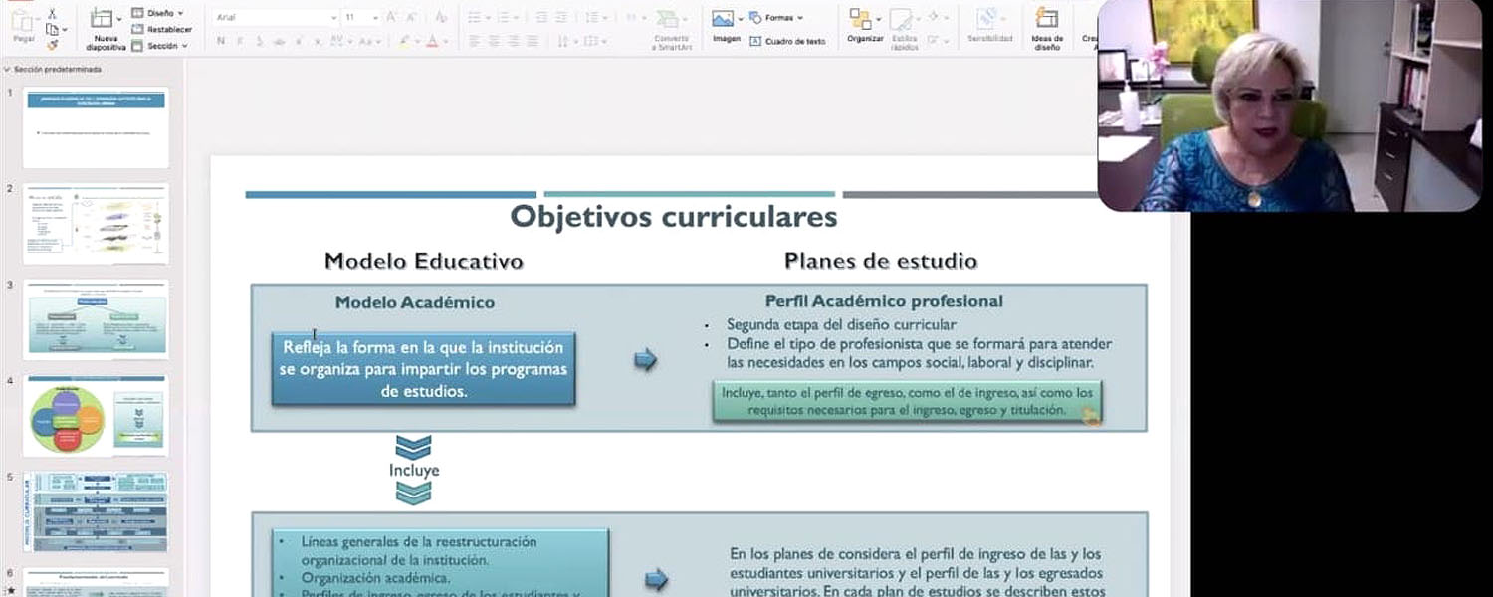Click Convertir a SmartArt
The height and width of the screenshot is (597, 1493).
(670, 29)
